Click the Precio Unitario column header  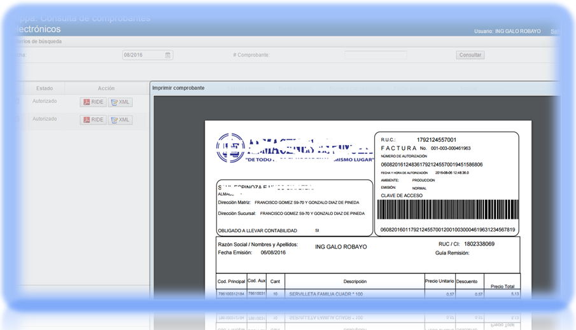[440, 281]
